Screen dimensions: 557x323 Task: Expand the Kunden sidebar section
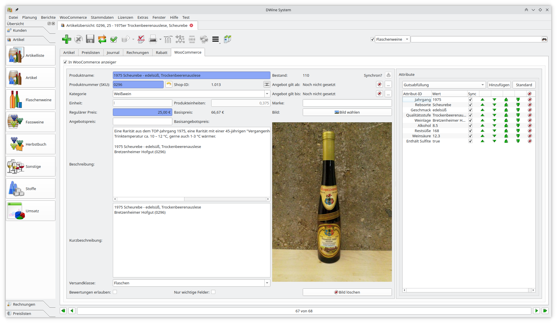coord(20,30)
